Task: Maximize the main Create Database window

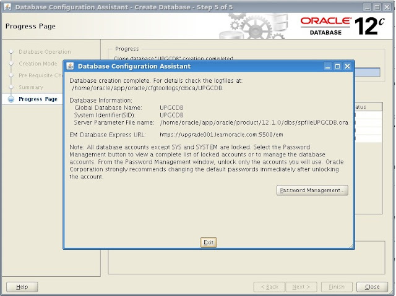Action: [377, 7]
